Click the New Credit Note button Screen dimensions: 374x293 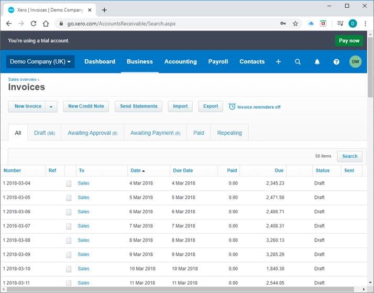tap(86, 106)
